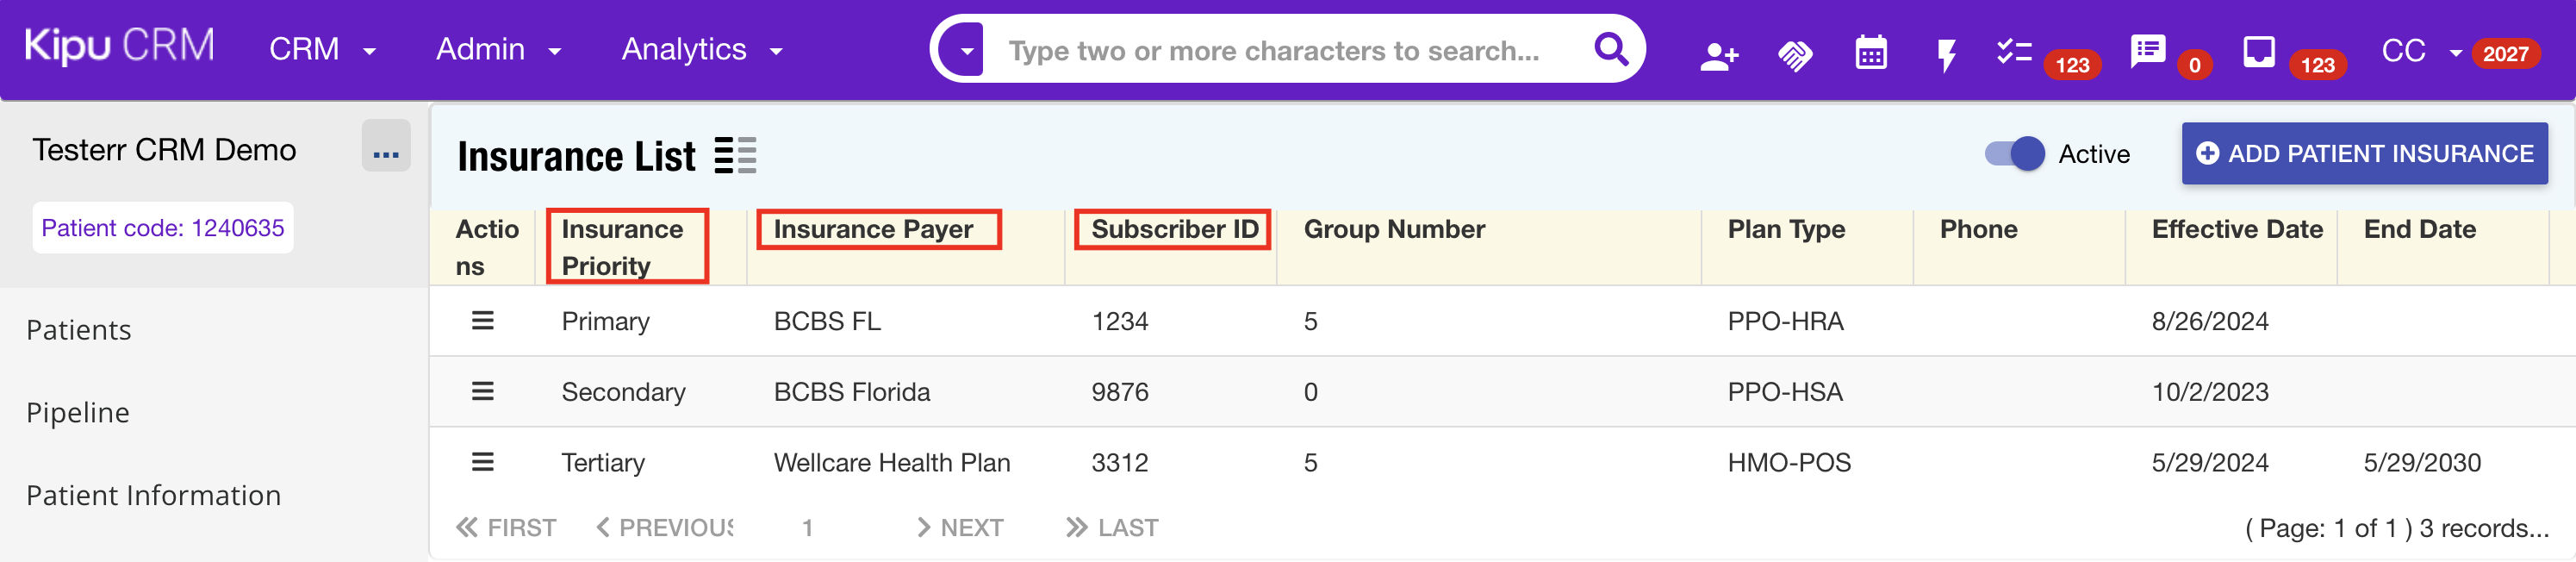
Task: Click the search magnifying glass icon
Action: (x=1610, y=49)
